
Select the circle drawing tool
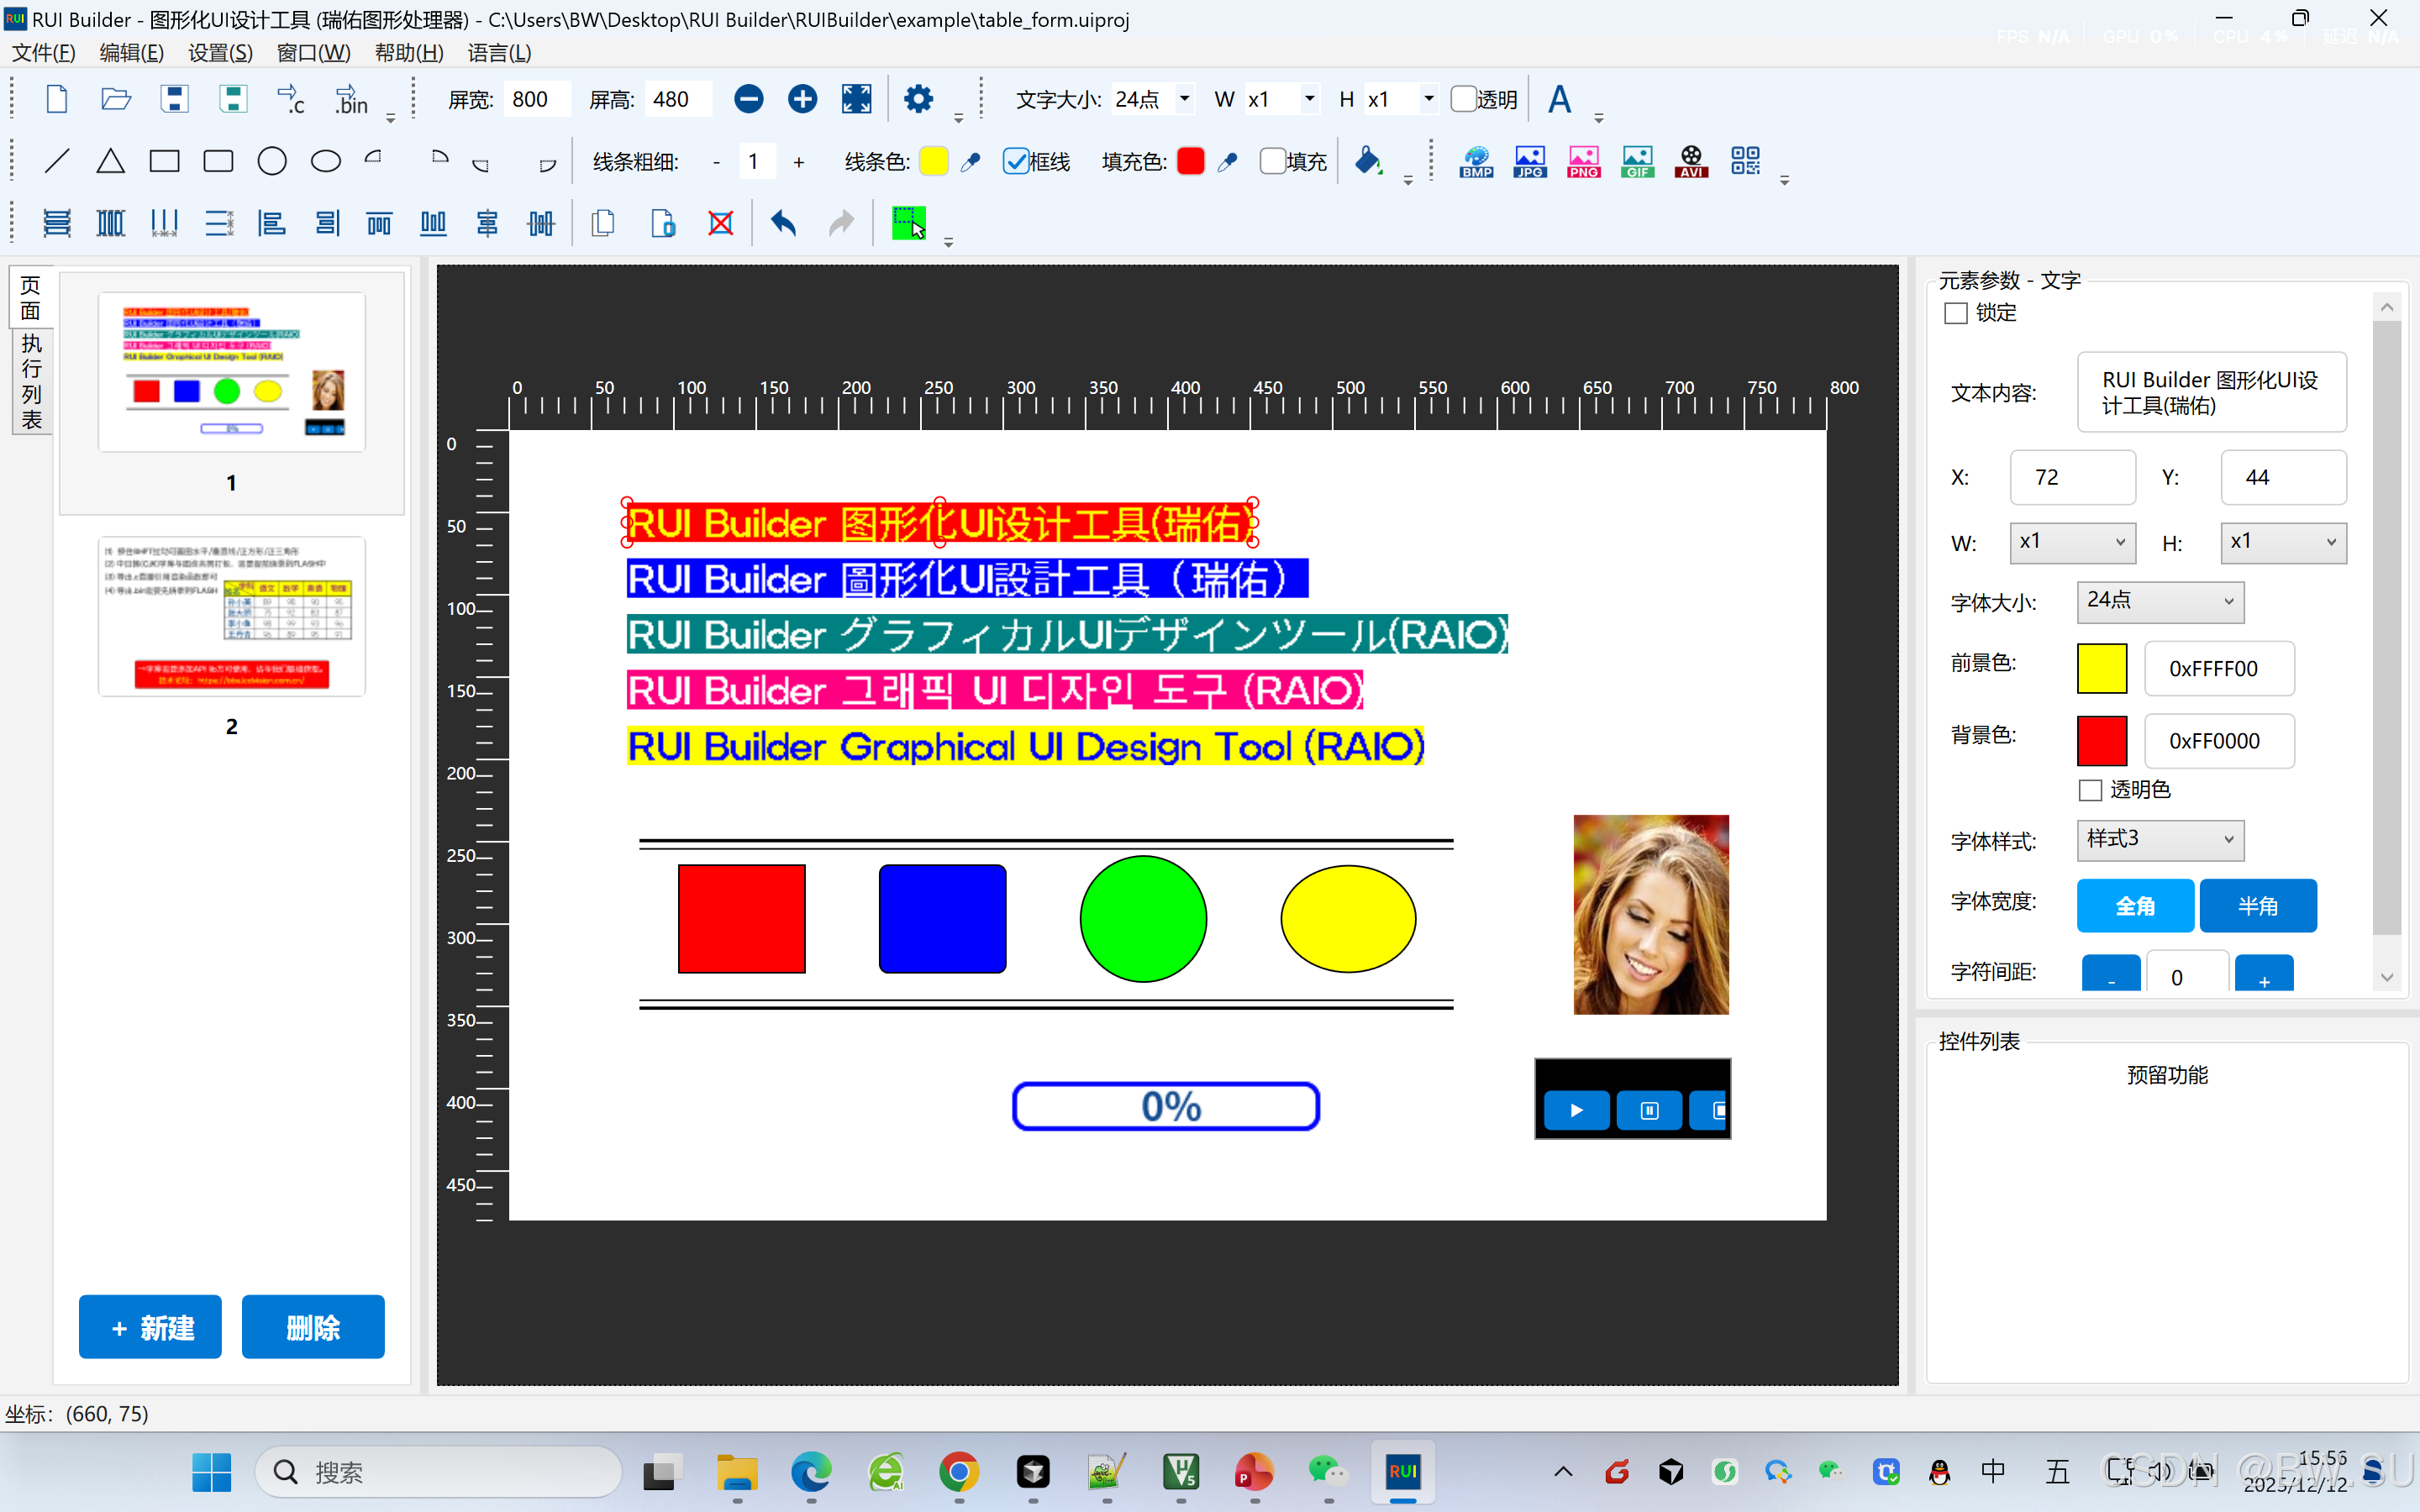[271, 161]
